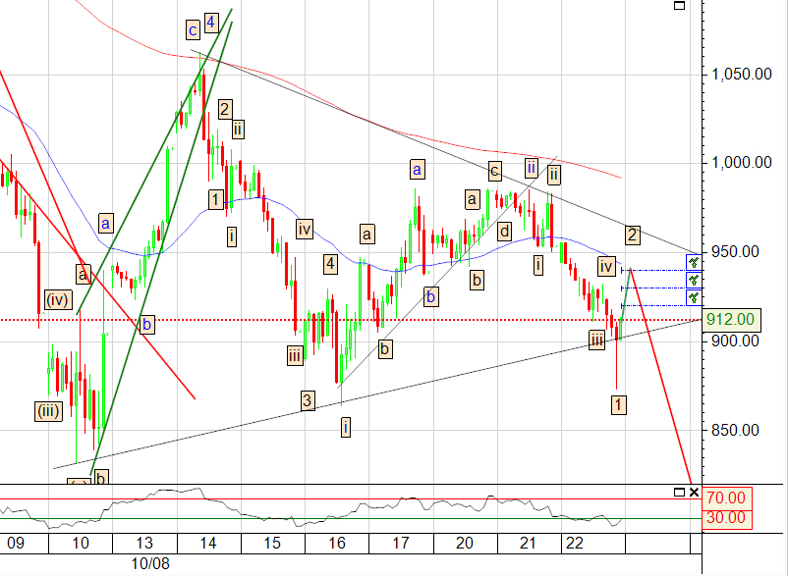Image resolution: width=788 pixels, height=576 pixels.
Task: Select the blue 4 wave label
Action: [x=210, y=22]
